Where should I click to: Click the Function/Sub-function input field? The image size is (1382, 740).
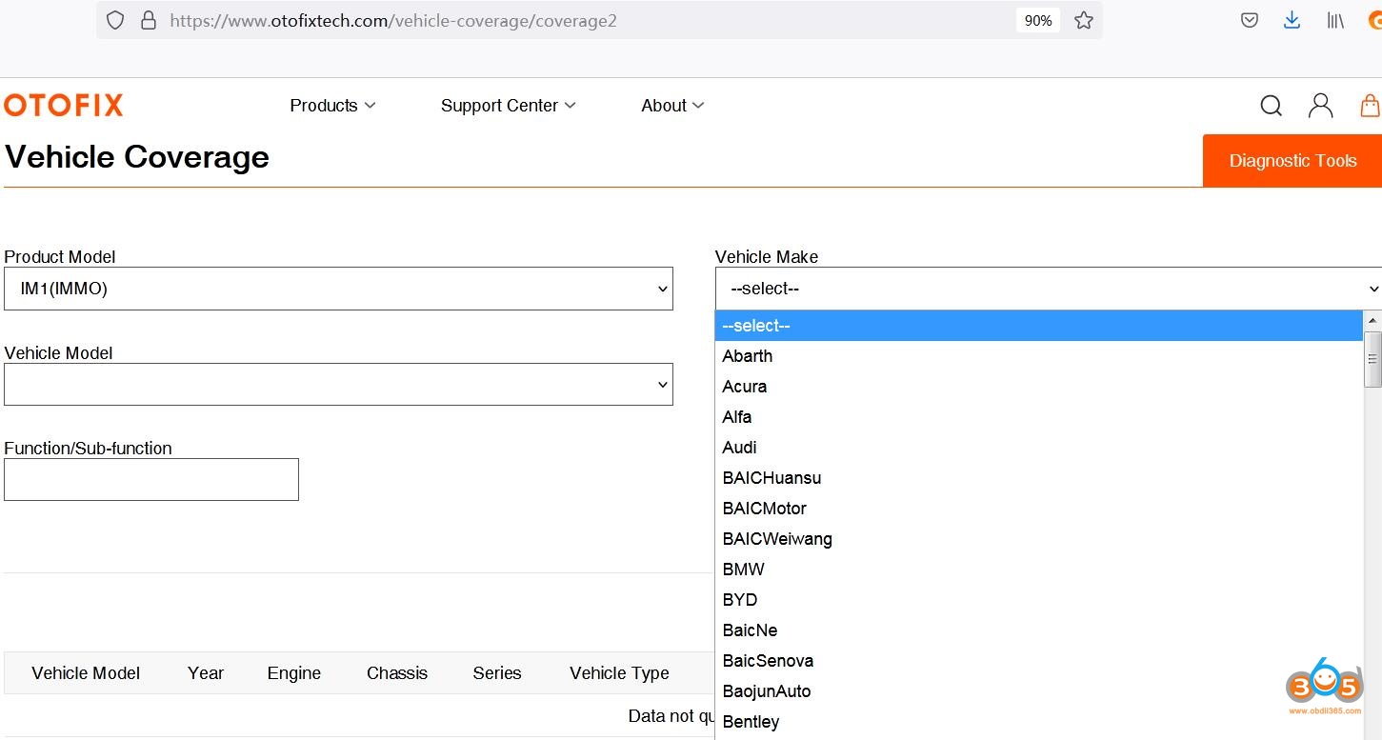click(x=151, y=480)
